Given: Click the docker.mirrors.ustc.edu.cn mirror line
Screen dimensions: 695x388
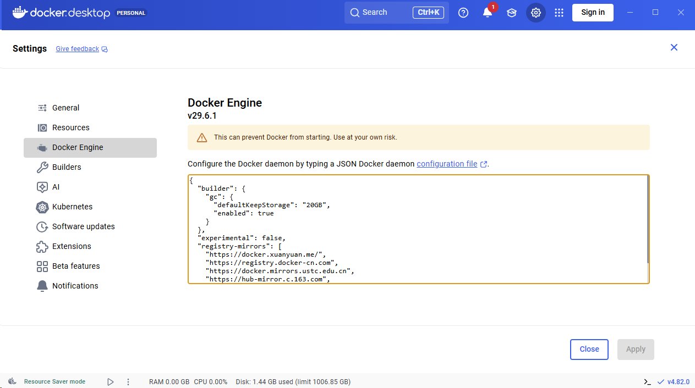Looking at the screenshot, I should [280, 271].
